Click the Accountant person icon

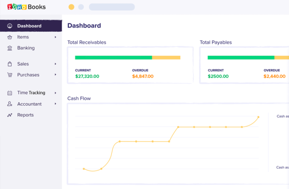10,104
